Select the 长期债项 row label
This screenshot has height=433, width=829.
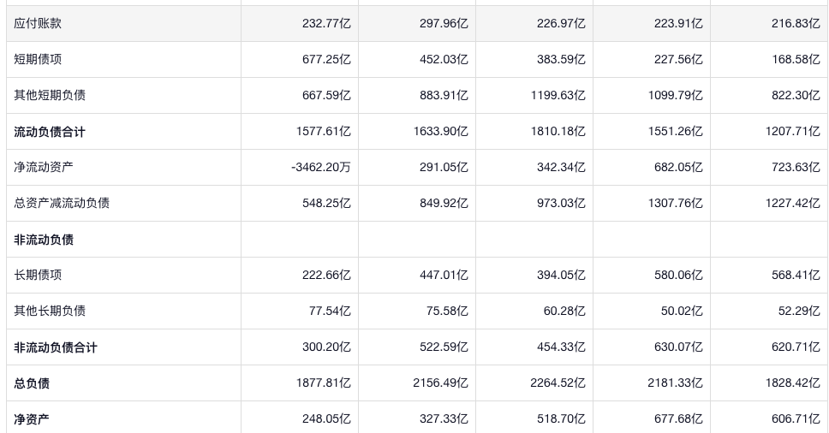coord(38,275)
